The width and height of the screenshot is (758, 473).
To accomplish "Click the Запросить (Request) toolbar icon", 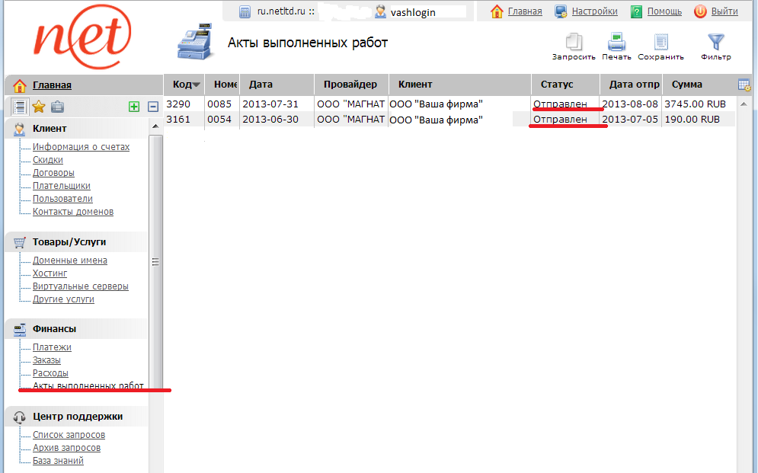I will [573, 43].
